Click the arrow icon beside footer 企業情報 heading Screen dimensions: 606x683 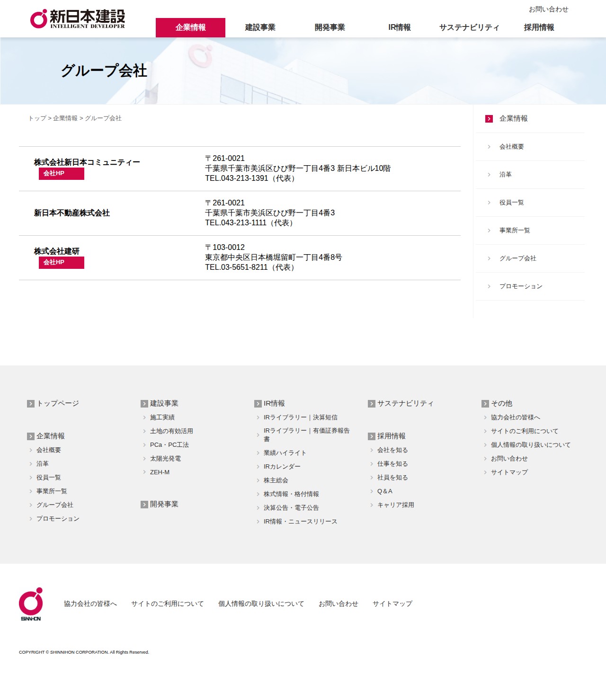(x=31, y=436)
